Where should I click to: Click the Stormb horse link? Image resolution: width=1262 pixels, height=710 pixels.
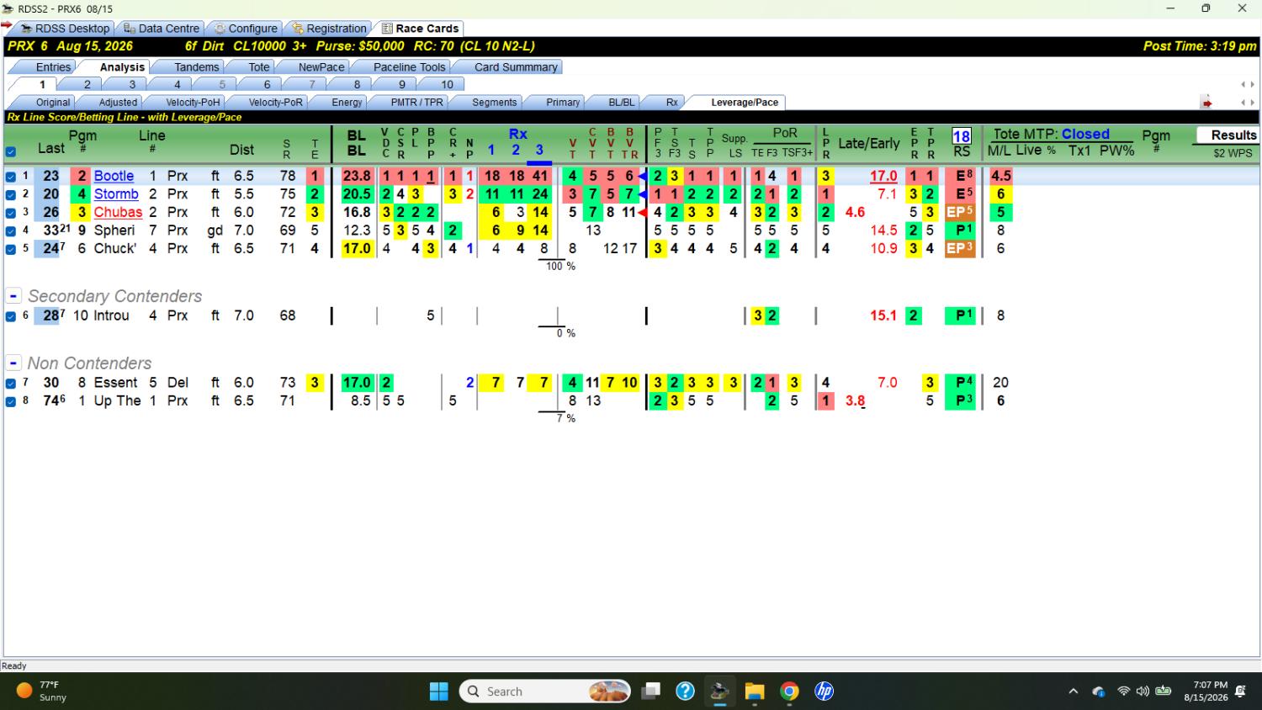[x=116, y=194]
